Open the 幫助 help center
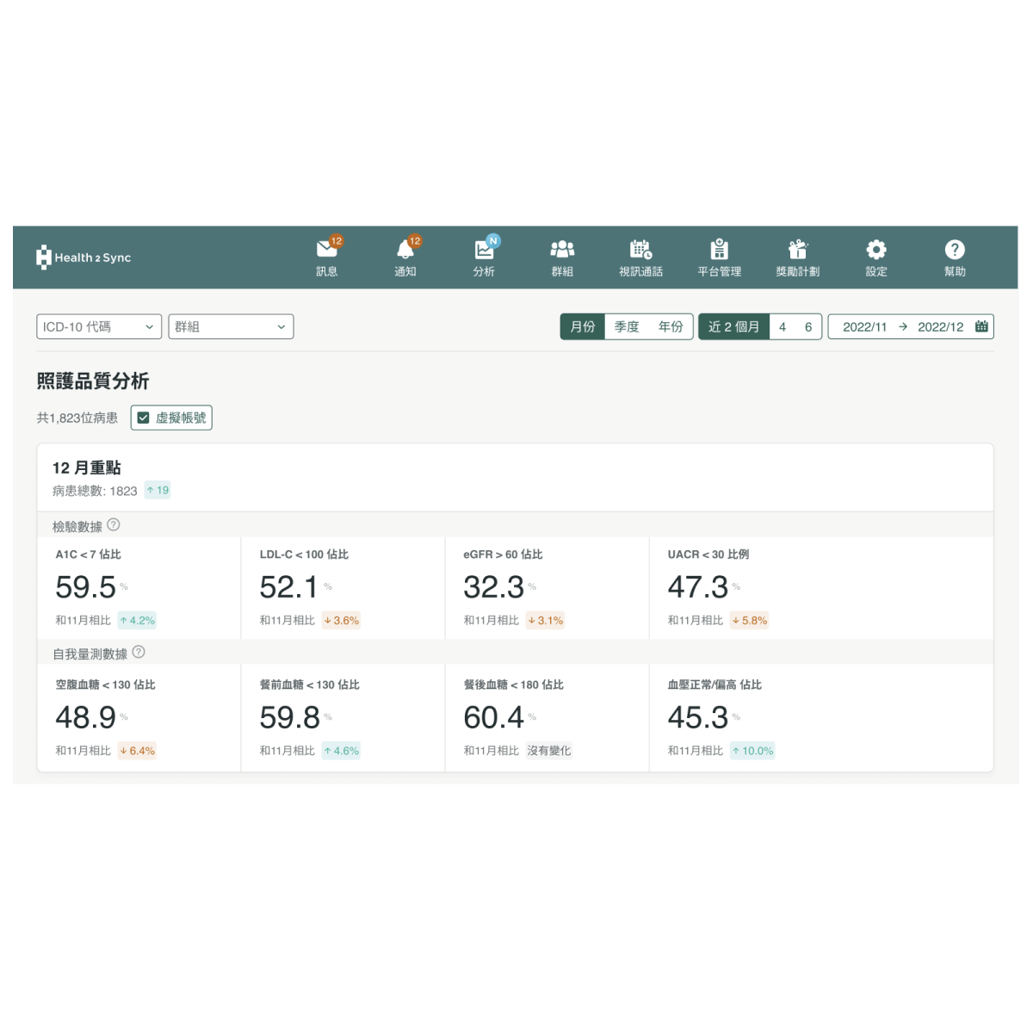The width and height of the screenshot is (1033, 1010). click(955, 257)
